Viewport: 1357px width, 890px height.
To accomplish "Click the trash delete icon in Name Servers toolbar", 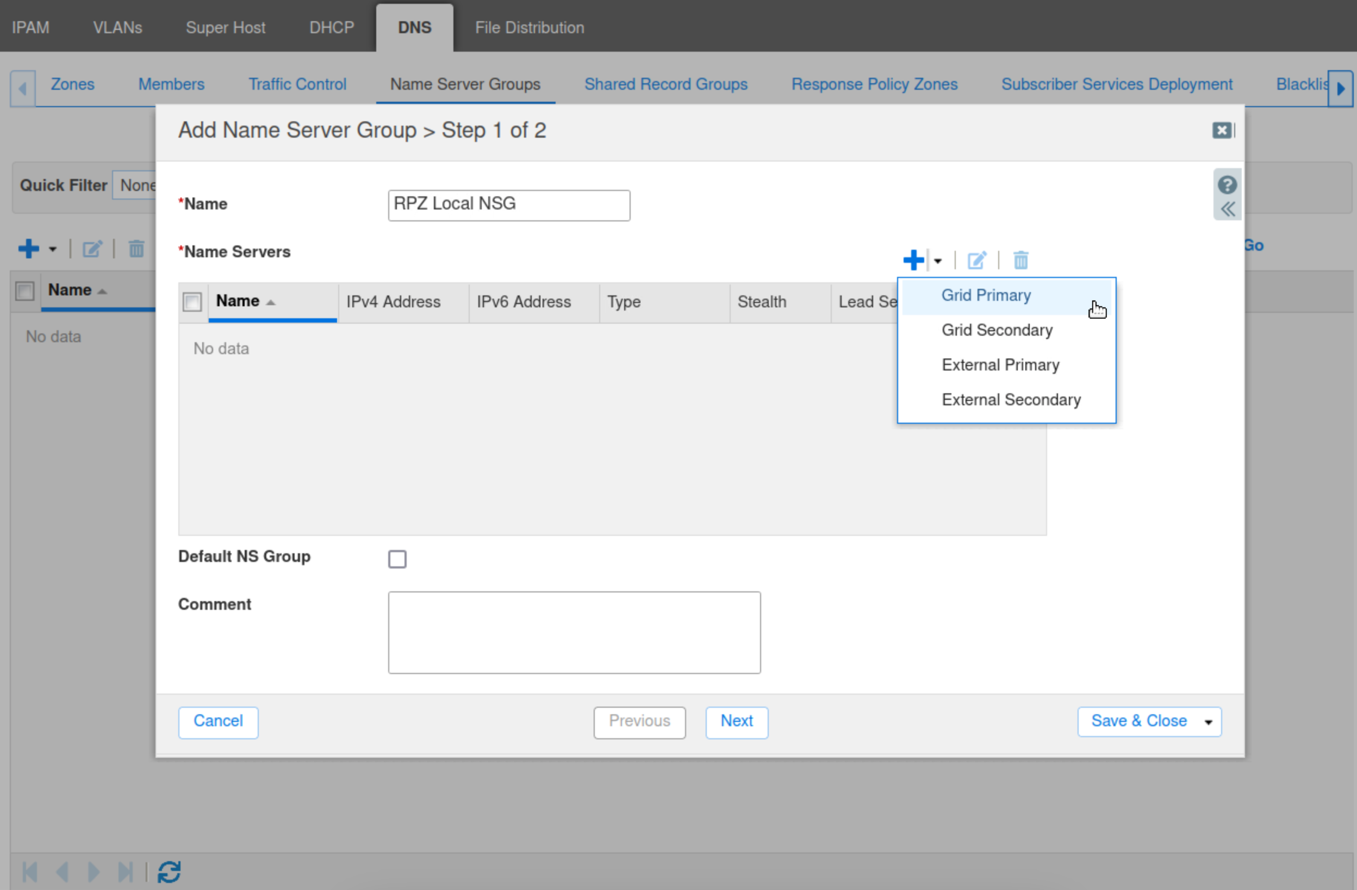I will 1020,260.
